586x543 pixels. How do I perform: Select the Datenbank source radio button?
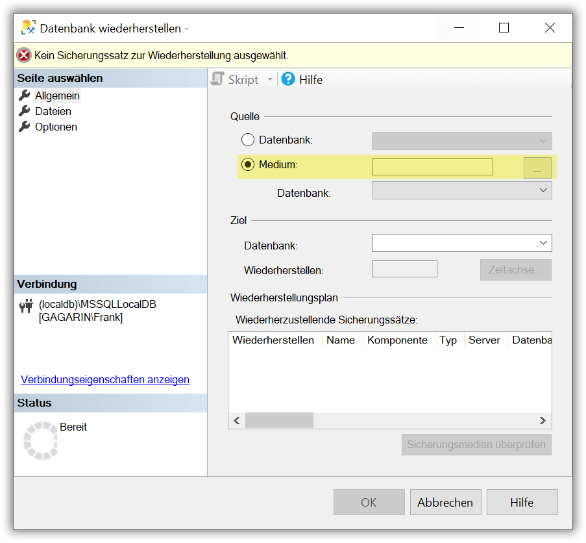(x=248, y=140)
